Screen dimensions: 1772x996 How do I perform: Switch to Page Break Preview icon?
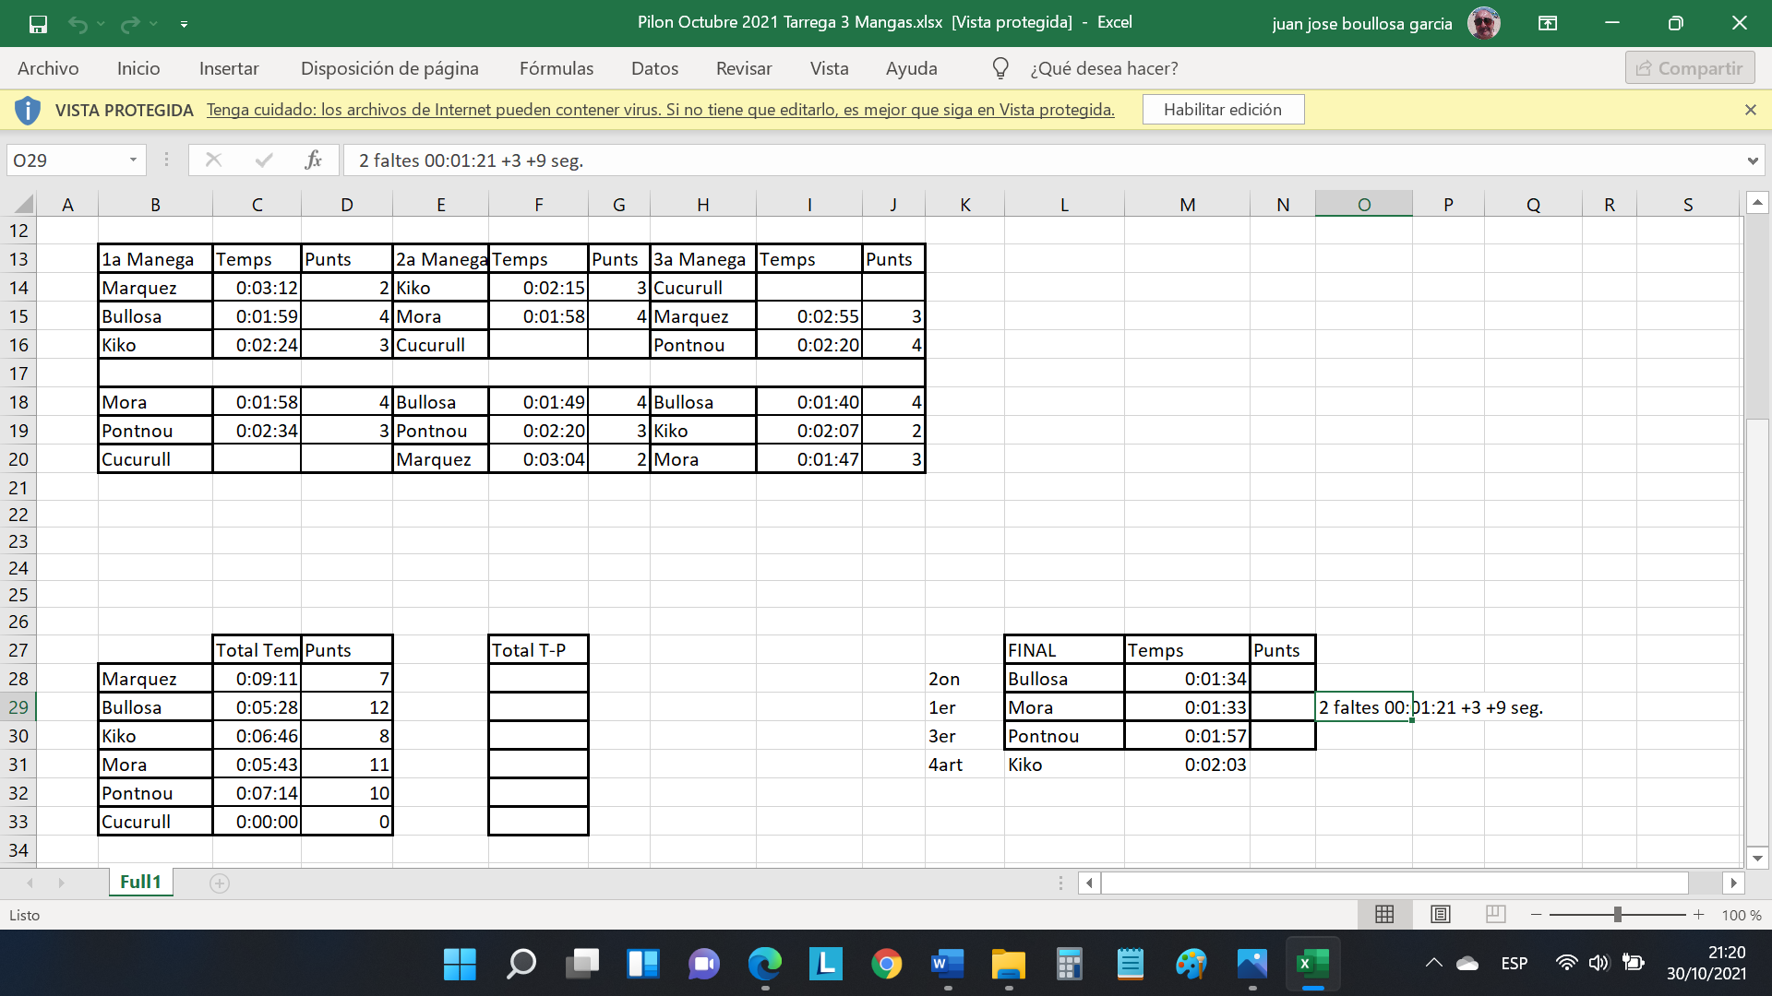(1495, 914)
